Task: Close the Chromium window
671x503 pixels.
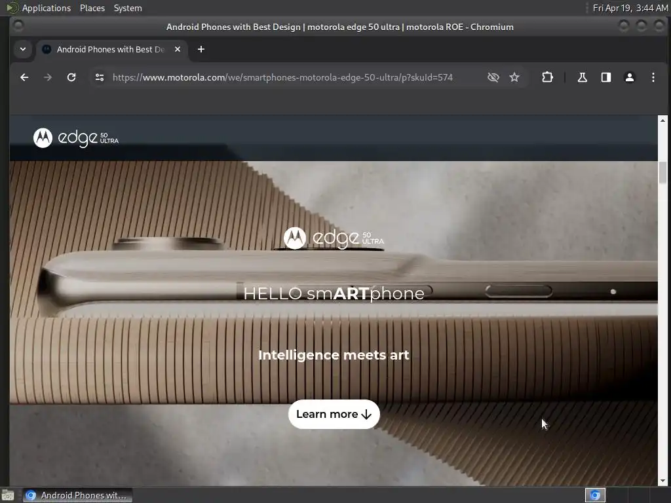Action: pyautogui.click(x=659, y=26)
